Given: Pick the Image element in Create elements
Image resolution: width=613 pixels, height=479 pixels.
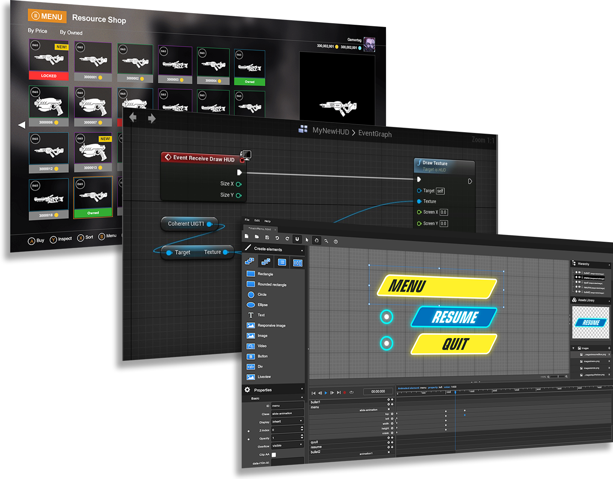Looking at the screenshot, I should pos(257,336).
